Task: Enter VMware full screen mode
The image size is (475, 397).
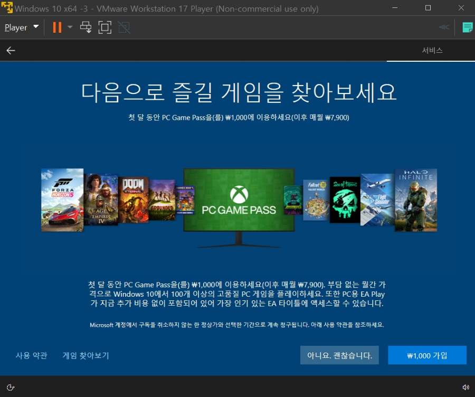Action: coord(105,27)
